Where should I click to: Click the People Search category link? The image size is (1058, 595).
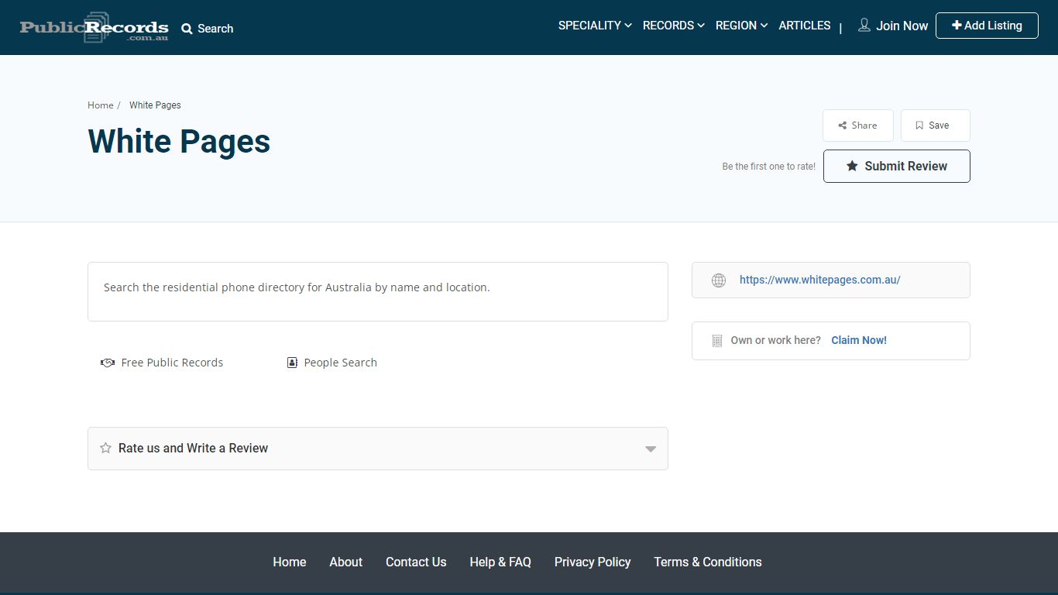[x=341, y=363]
